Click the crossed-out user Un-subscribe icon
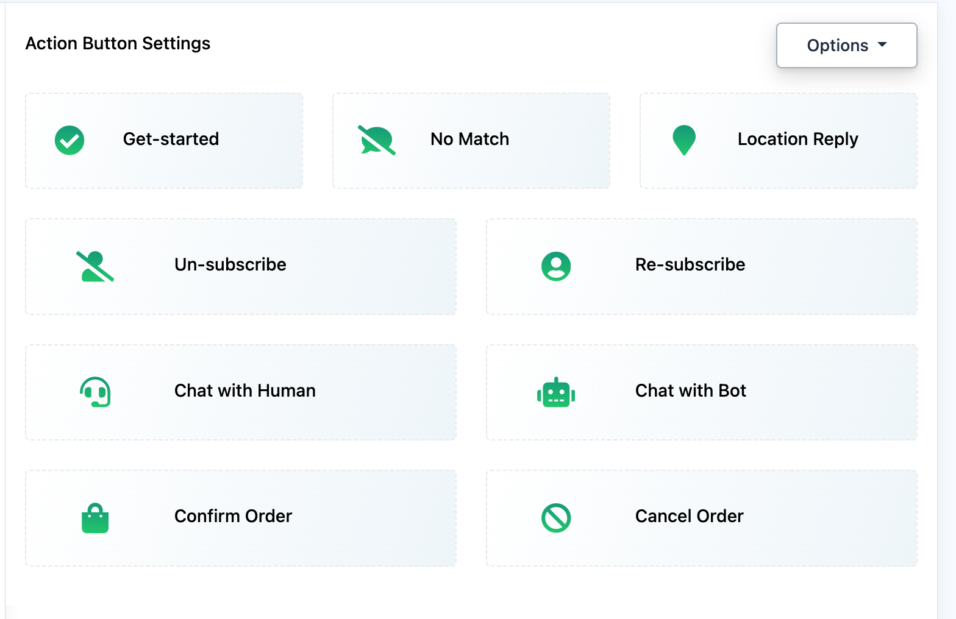The width and height of the screenshot is (956, 619). click(x=95, y=266)
